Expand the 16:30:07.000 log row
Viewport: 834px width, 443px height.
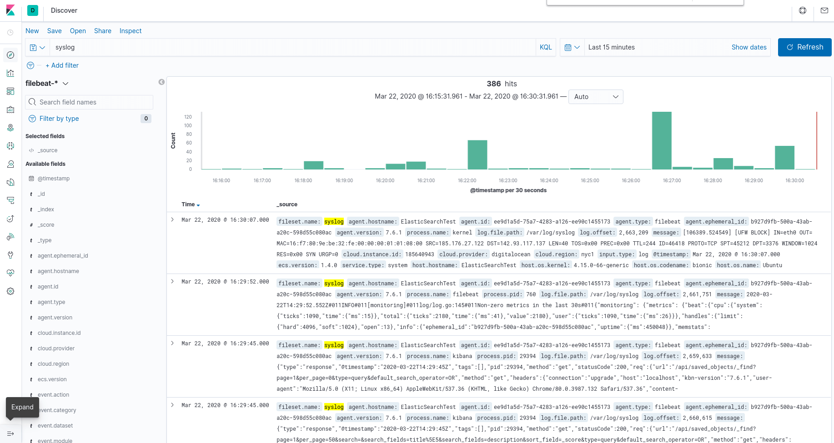coord(172,219)
